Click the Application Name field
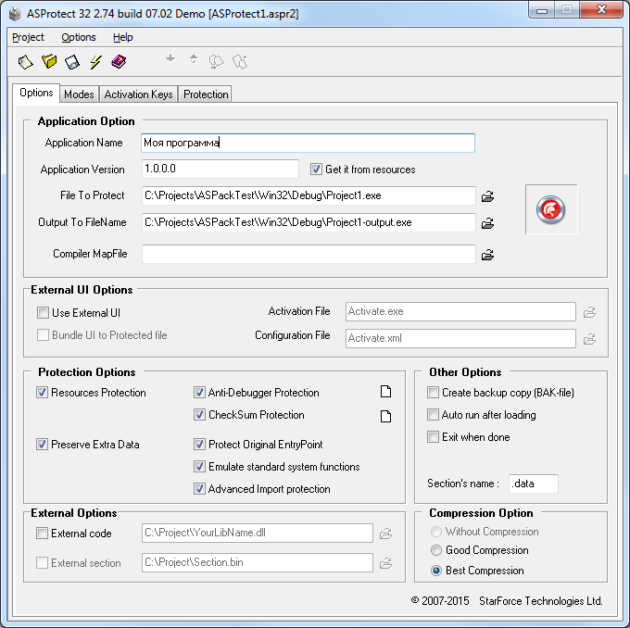Image resolution: width=630 pixels, height=628 pixels. (309, 143)
